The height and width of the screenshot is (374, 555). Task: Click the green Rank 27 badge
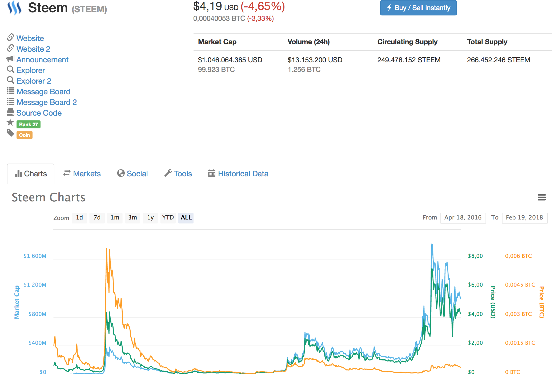[x=29, y=124]
